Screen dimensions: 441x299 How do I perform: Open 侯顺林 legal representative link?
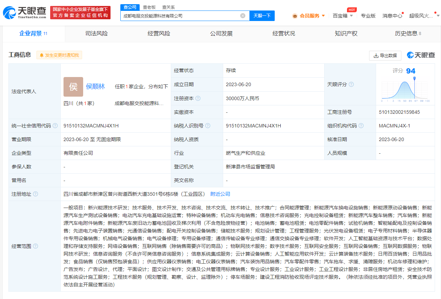[x=95, y=86]
